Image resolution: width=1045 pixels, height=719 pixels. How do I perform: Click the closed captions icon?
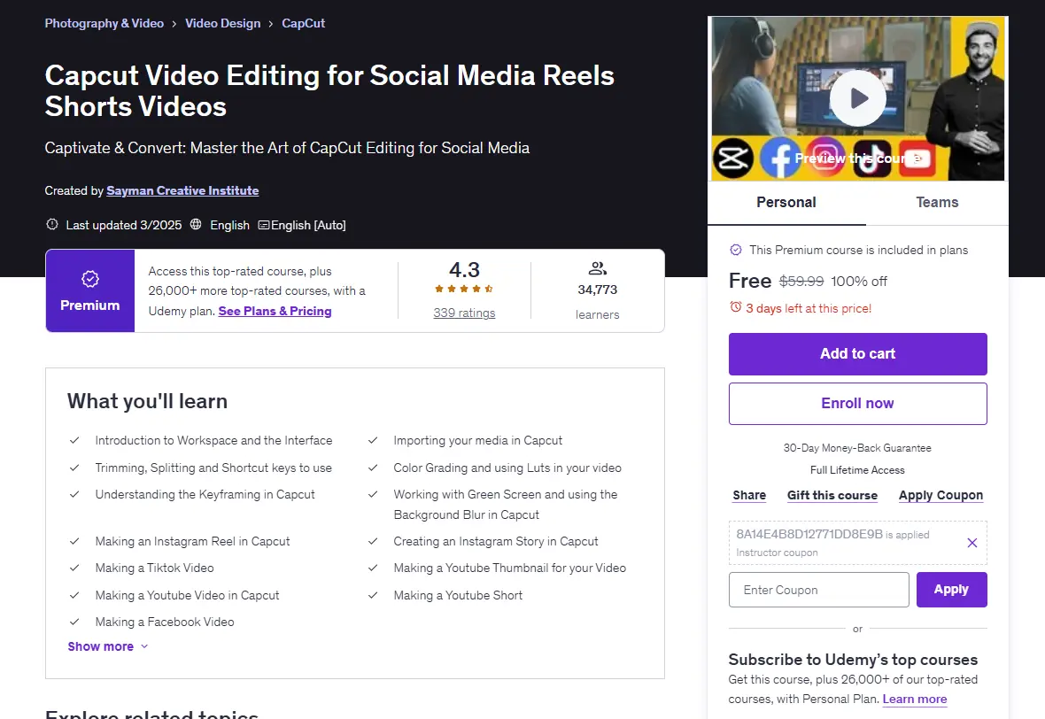click(x=263, y=225)
